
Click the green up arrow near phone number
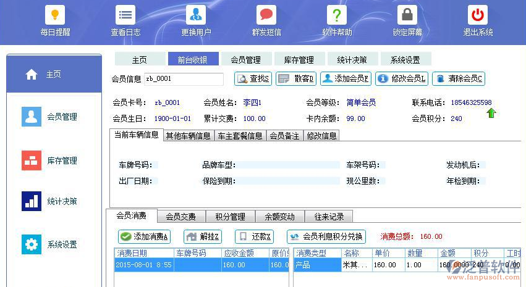click(491, 113)
